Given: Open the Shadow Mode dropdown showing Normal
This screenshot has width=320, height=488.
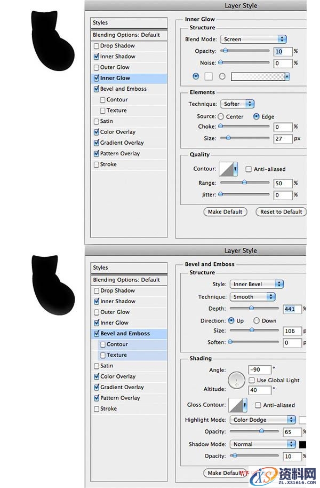Looking at the screenshot, I should pyautogui.click(x=262, y=444).
